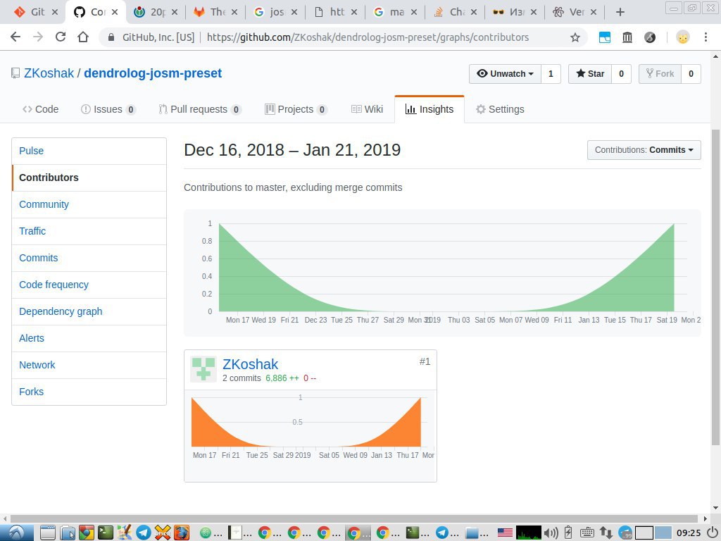Open the ZKoshak owner link in header
721x541 pixels.
(49, 73)
